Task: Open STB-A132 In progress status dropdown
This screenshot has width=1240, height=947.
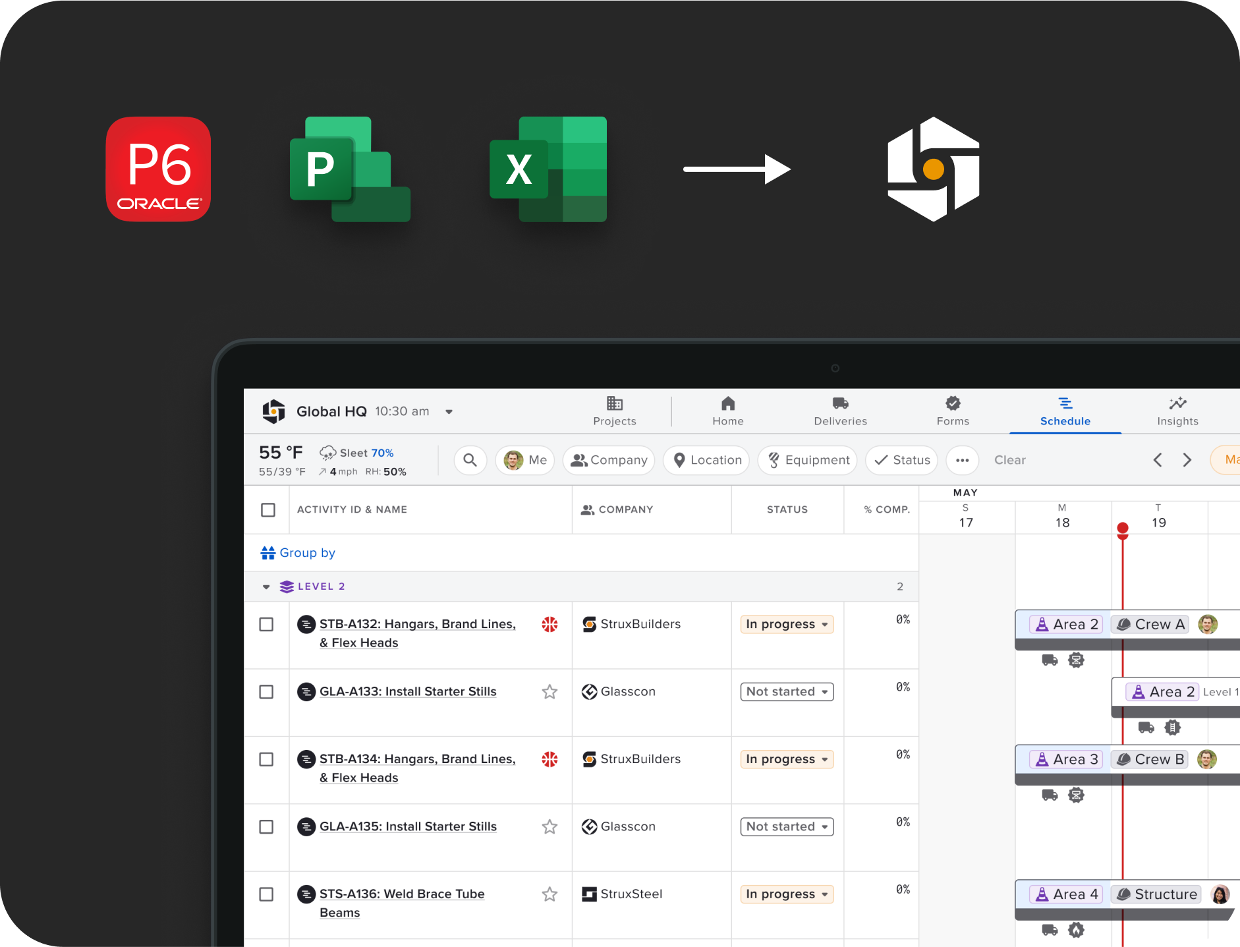Action: pyautogui.click(x=787, y=624)
